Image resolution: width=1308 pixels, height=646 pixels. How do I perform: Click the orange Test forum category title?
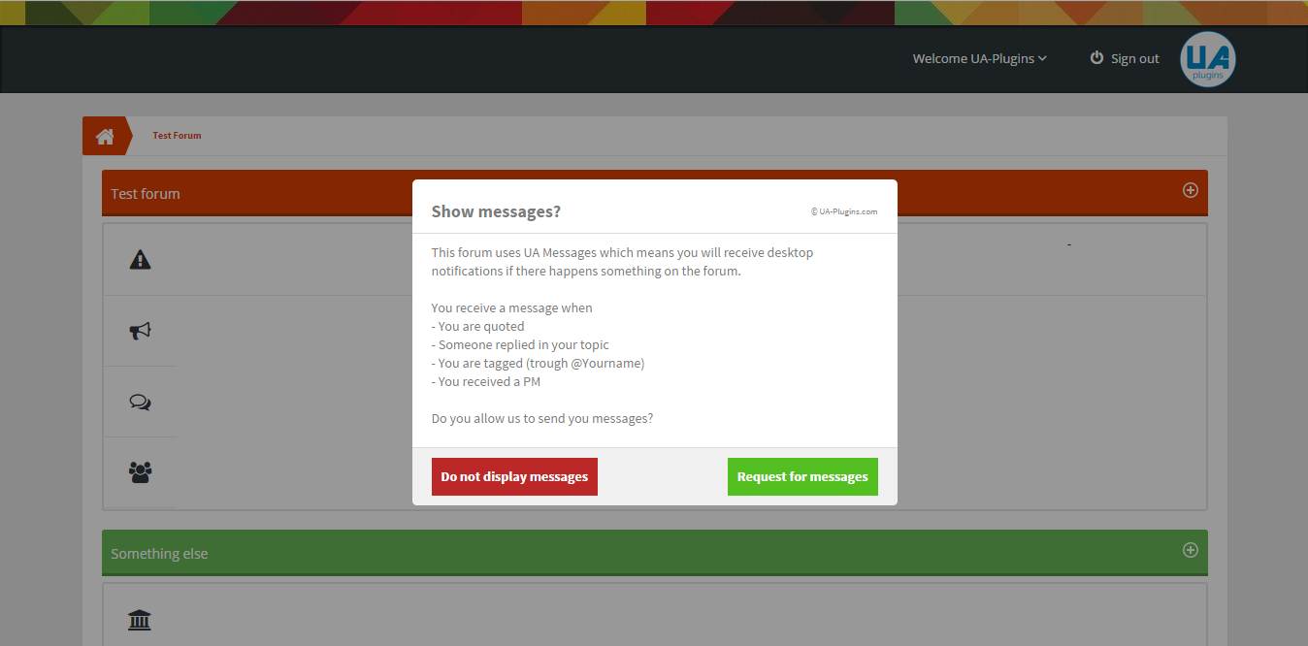pos(146,194)
